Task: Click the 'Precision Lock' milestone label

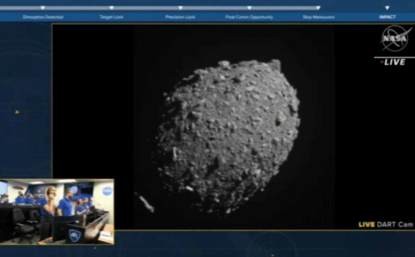Action: point(181,17)
